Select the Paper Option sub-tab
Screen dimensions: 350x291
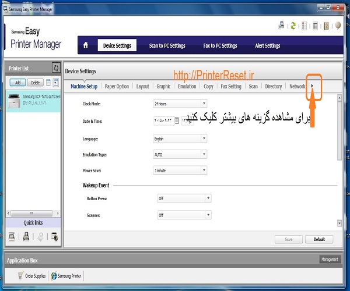coord(117,86)
